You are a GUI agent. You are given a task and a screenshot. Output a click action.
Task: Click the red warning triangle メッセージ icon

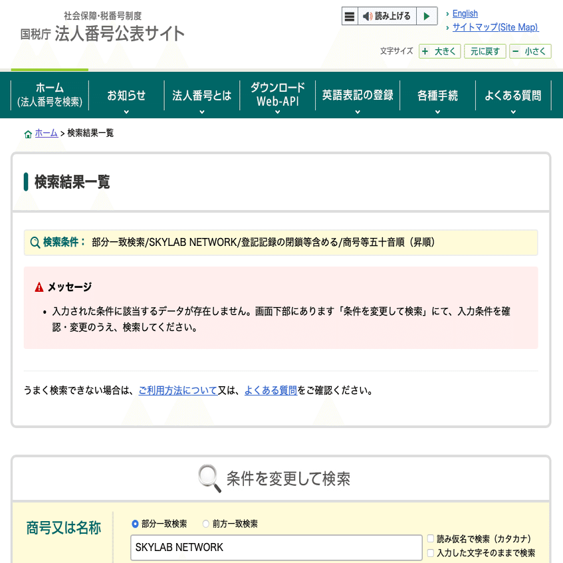39,287
